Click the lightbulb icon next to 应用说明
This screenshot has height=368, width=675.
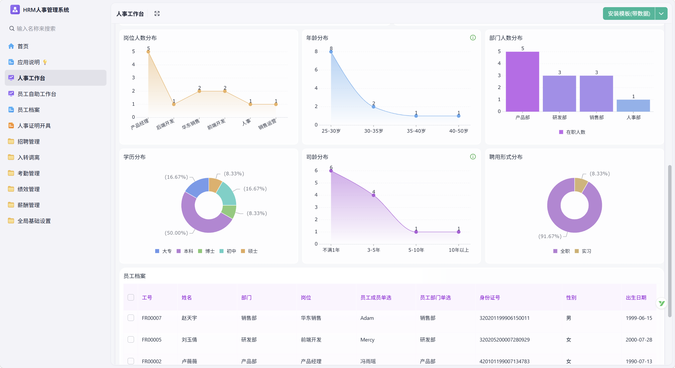pyautogui.click(x=45, y=62)
